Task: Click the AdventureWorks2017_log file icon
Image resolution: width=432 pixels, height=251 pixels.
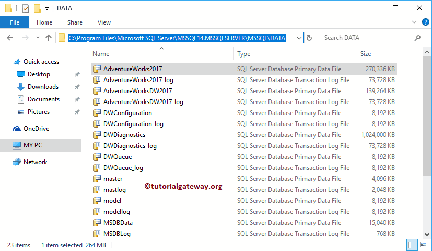Action: coord(97,79)
